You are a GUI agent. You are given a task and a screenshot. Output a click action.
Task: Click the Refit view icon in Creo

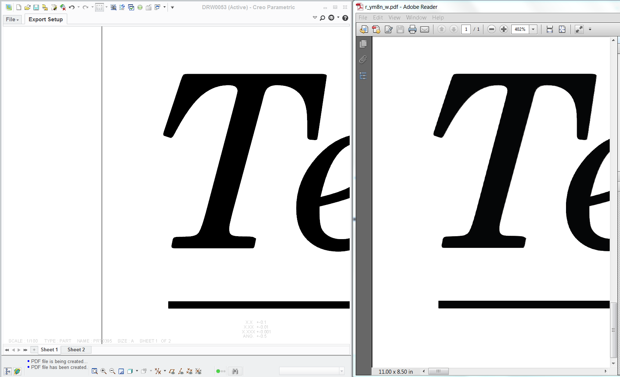pyautogui.click(x=95, y=371)
